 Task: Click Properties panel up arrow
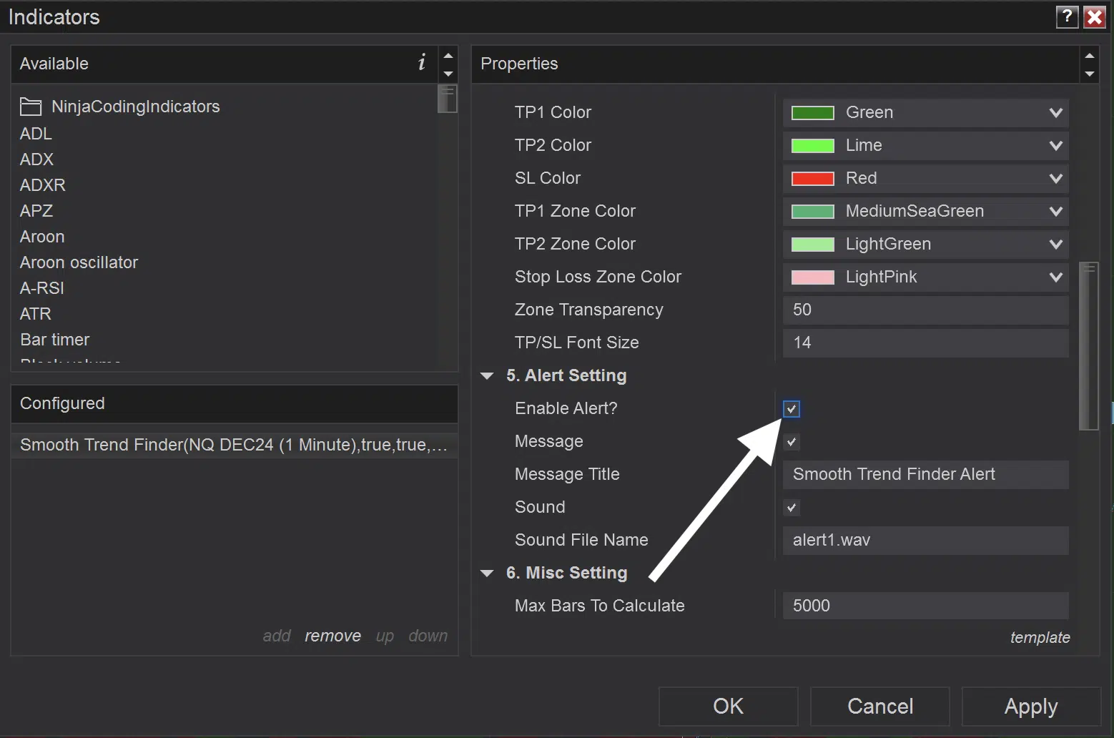[x=1090, y=55]
